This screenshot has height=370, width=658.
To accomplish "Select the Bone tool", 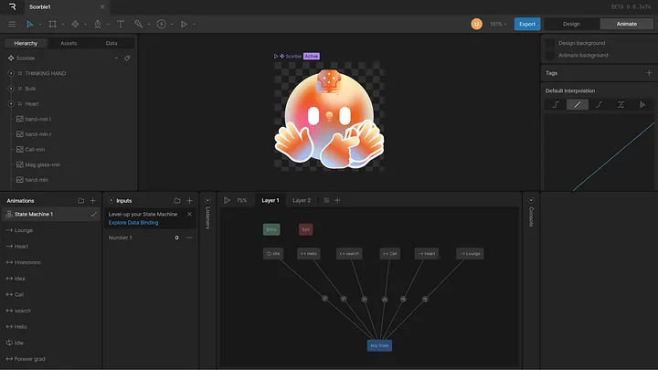I will [x=138, y=24].
